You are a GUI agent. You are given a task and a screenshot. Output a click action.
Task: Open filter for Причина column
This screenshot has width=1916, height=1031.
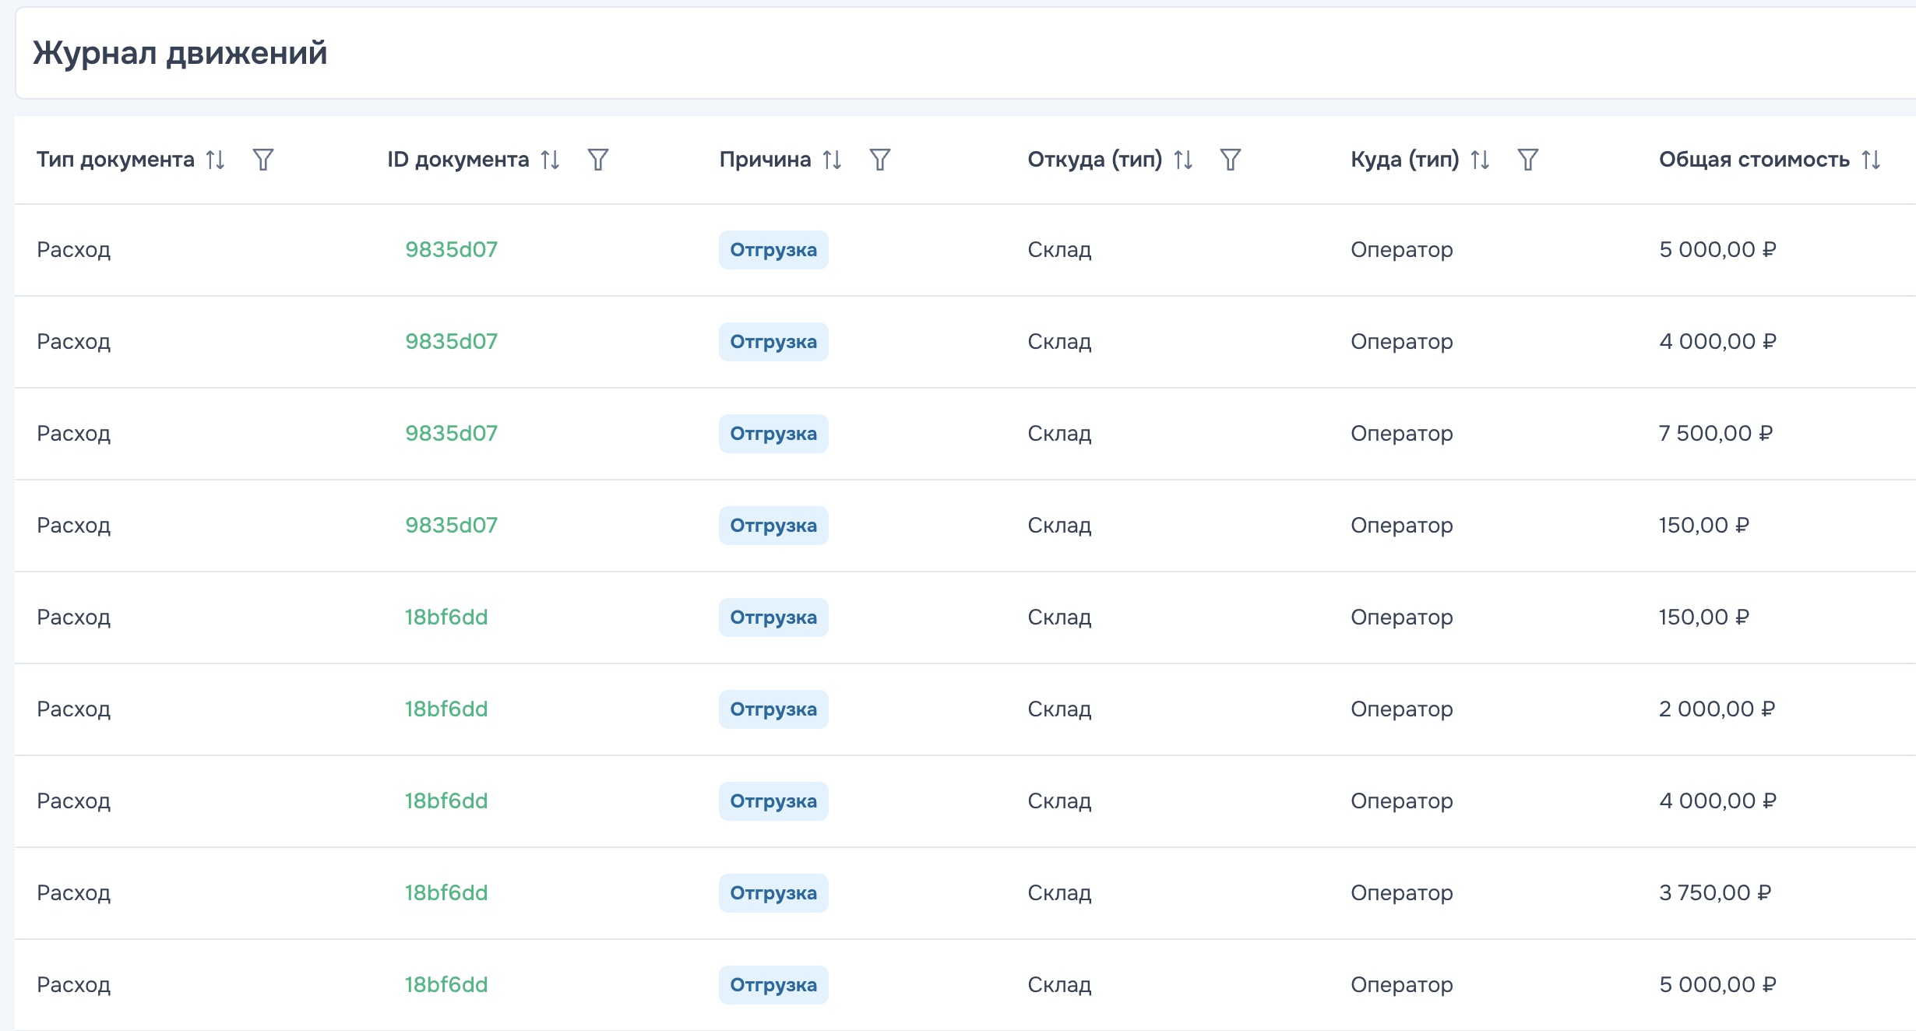[879, 160]
